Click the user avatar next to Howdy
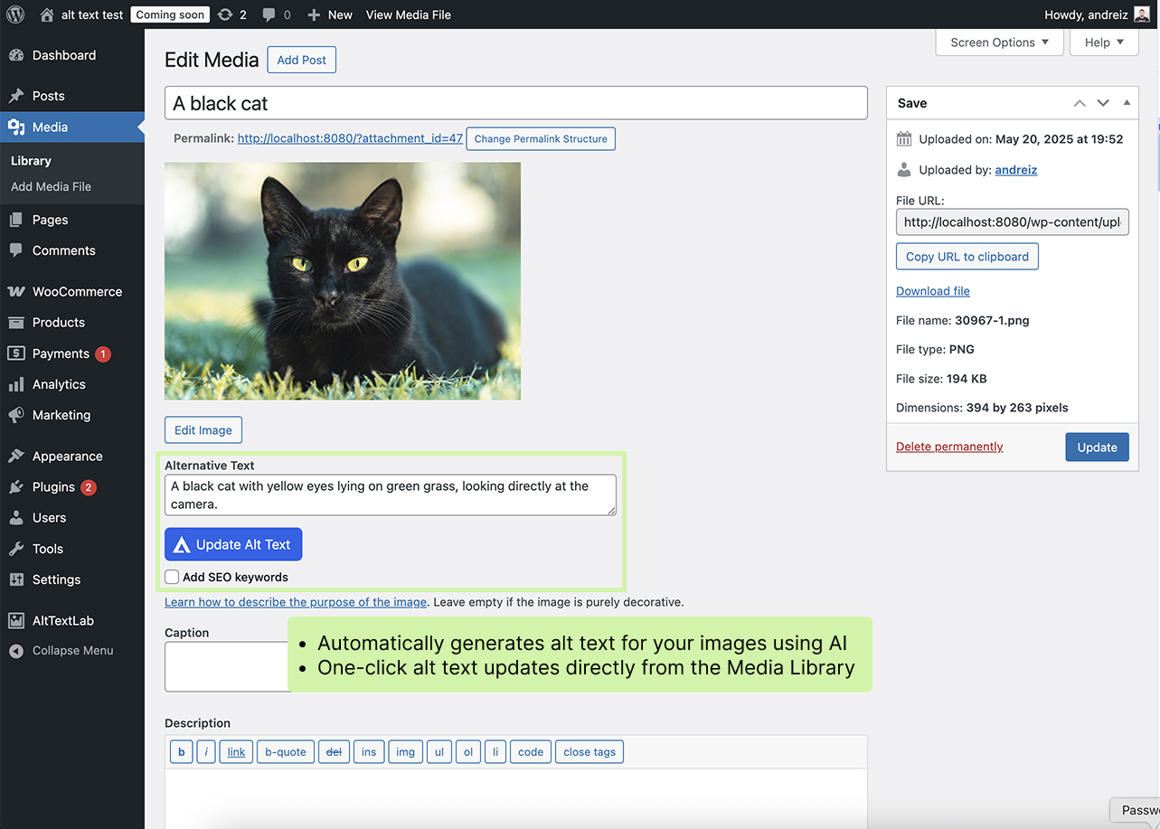This screenshot has height=829, width=1160. point(1142,14)
